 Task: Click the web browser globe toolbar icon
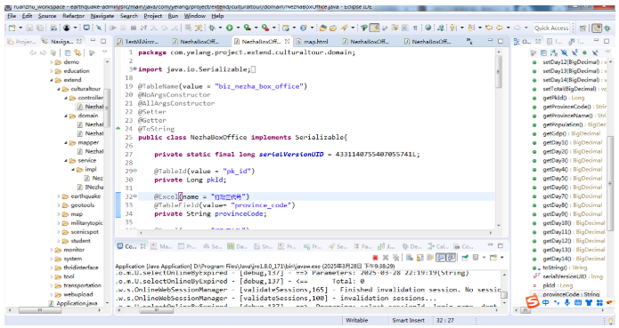428,28
